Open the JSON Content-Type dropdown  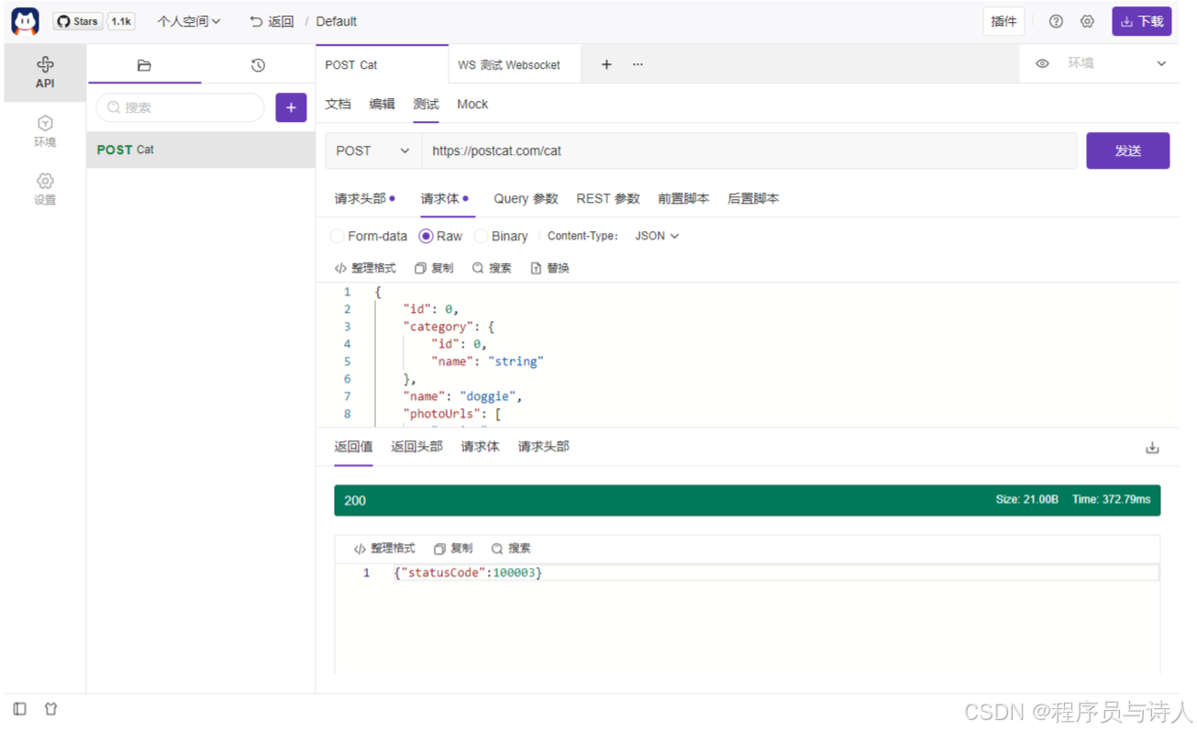point(657,236)
